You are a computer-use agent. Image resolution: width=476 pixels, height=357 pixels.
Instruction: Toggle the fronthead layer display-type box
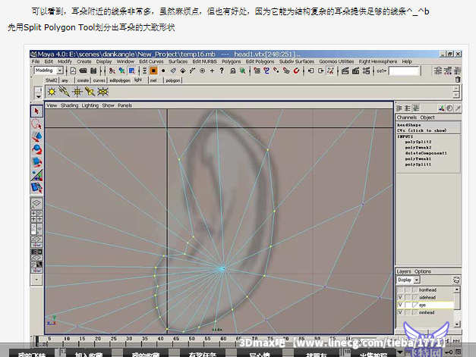click(408, 290)
